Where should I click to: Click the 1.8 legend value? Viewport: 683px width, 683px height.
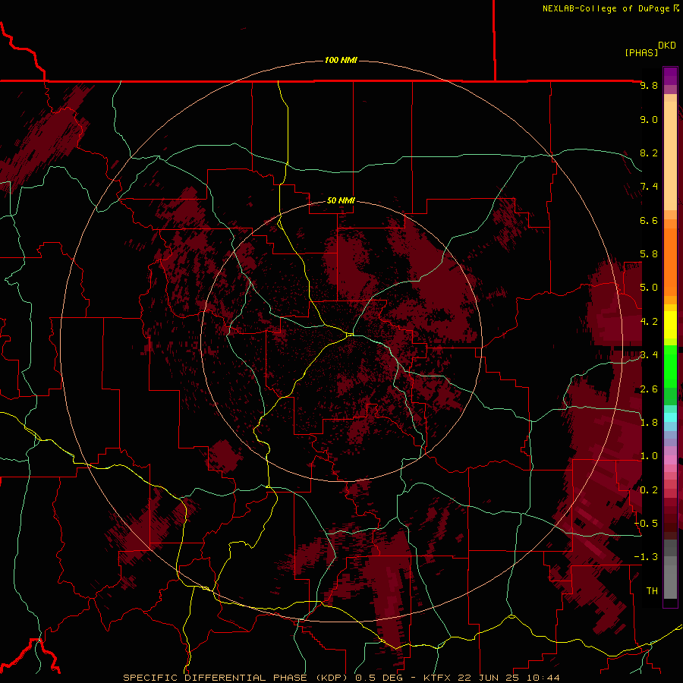click(x=649, y=423)
